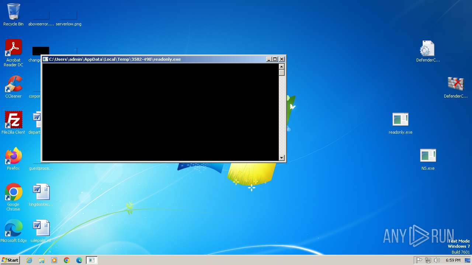Launch FileZilla Client shortcut

[13, 123]
